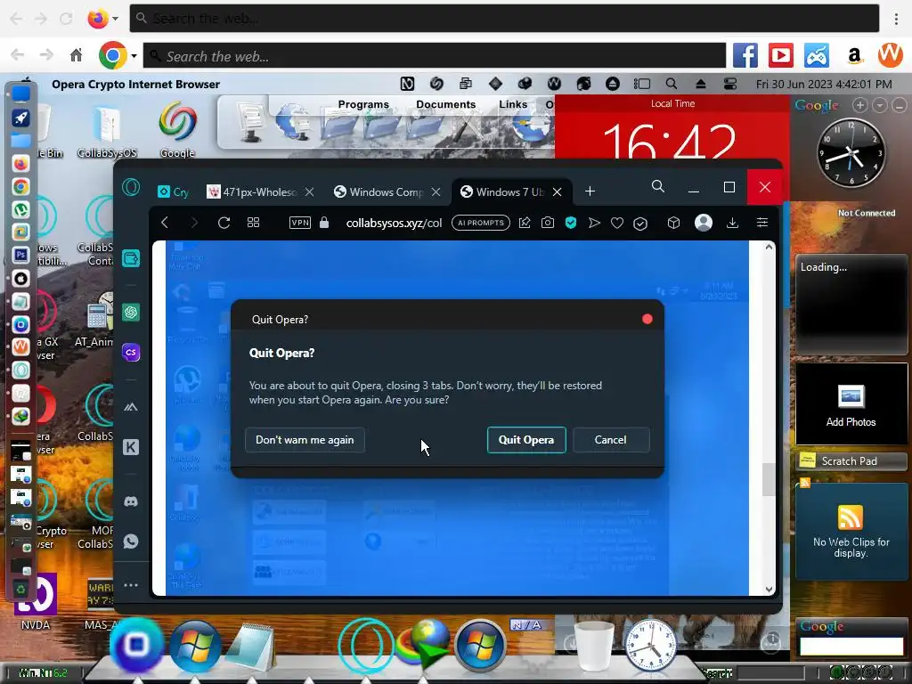
Task: Open sidebar three-dots settings
Action: (x=131, y=585)
